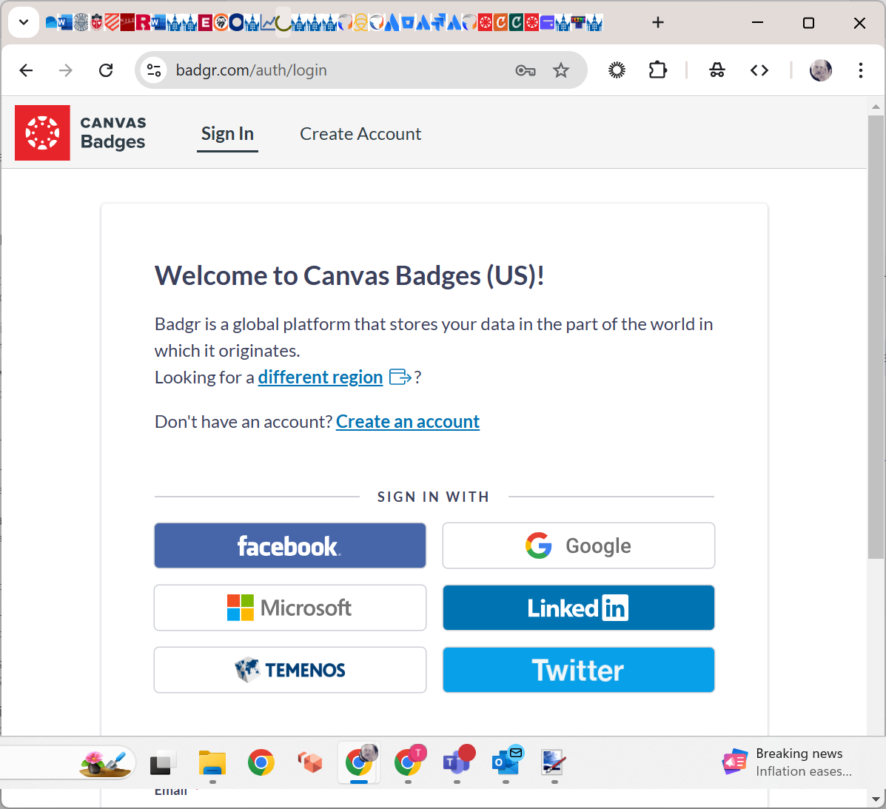Image resolution: width=886 pixels, height=809 pixels.
Task: Go back to the previous page
Action: 26,70
